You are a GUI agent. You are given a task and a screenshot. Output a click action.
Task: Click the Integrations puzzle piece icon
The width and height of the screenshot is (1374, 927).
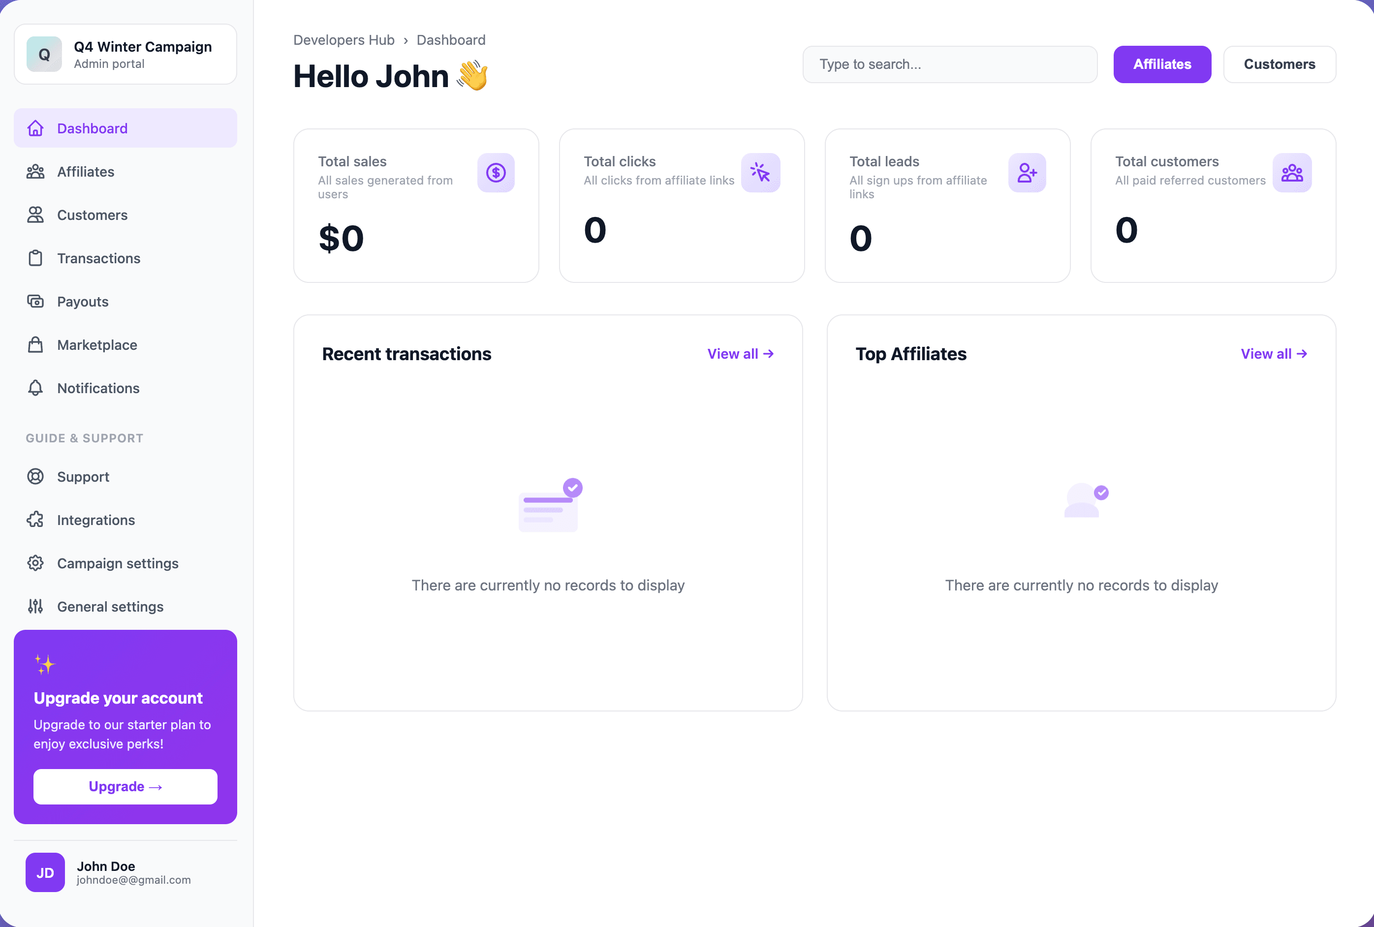(35, 520)
